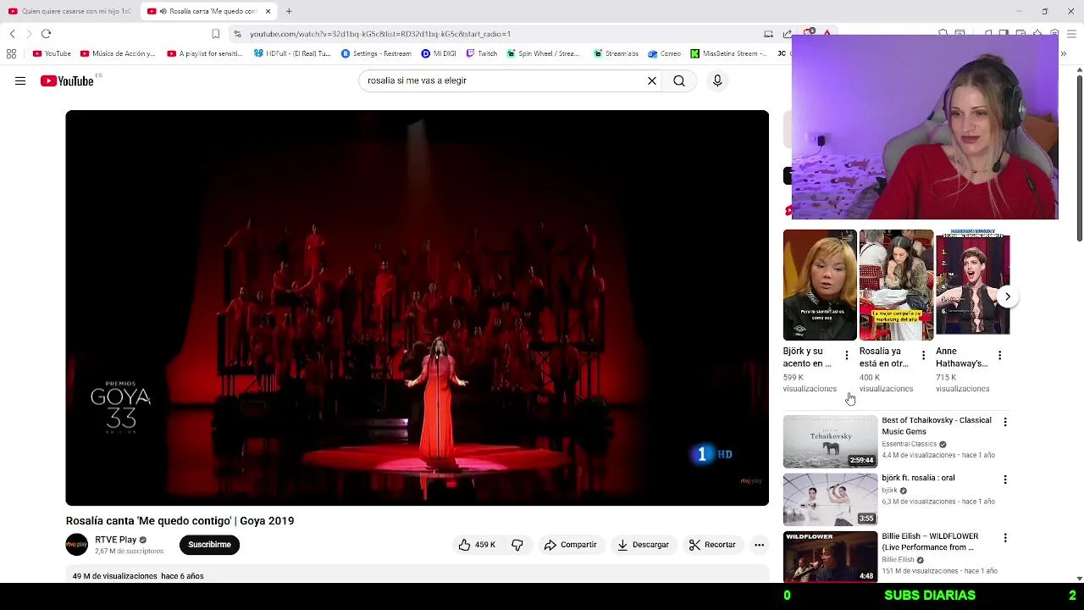1084x610 pixels.
Task: Open more actions menu below the video
Action: point(759,545)
